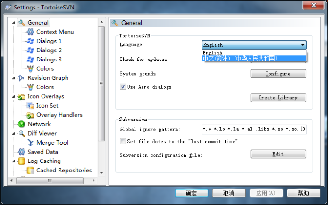Click the Saved Data gear icon
Image resolution: width=328 pixels, height=205 pixels.
point(21,152)
